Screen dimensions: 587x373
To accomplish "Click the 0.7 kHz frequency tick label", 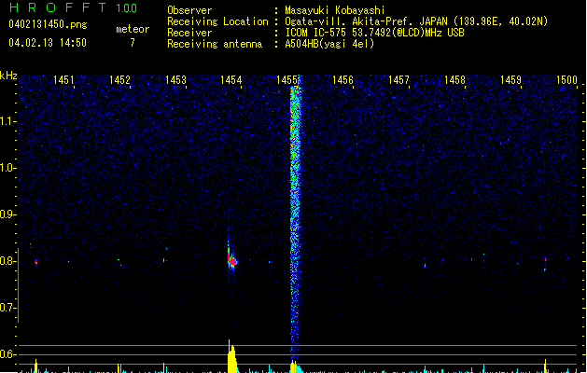I will (x=7, y=308).
